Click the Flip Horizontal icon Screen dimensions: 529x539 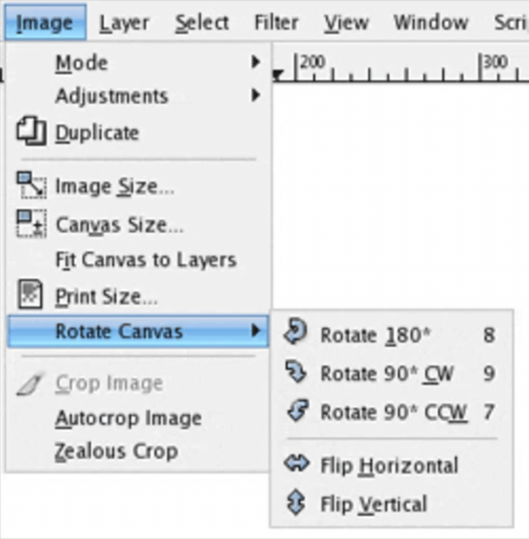coord(296,464)
